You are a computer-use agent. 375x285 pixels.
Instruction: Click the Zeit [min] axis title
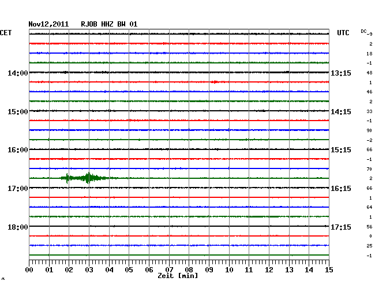pos(178,276)
